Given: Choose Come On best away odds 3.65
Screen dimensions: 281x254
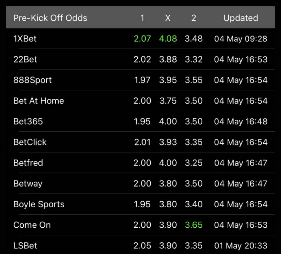Looking at the screenshot, I should click(x=194, y=225).
